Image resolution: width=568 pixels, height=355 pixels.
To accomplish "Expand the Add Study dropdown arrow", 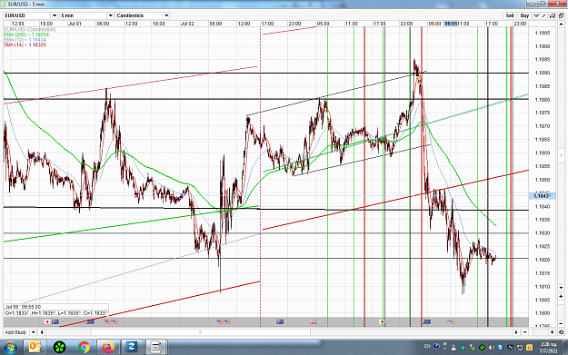I will [x=34, y=332].
